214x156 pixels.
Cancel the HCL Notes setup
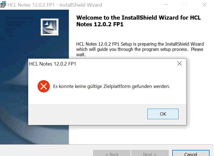(191, 153)
